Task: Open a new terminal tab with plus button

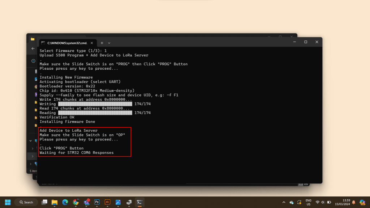Action: [x=102, y=43]
